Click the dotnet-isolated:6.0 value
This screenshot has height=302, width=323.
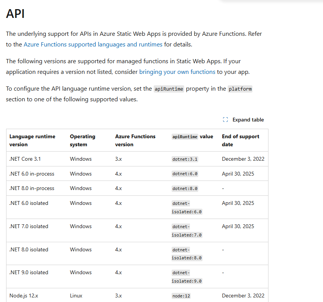(187, 208)
